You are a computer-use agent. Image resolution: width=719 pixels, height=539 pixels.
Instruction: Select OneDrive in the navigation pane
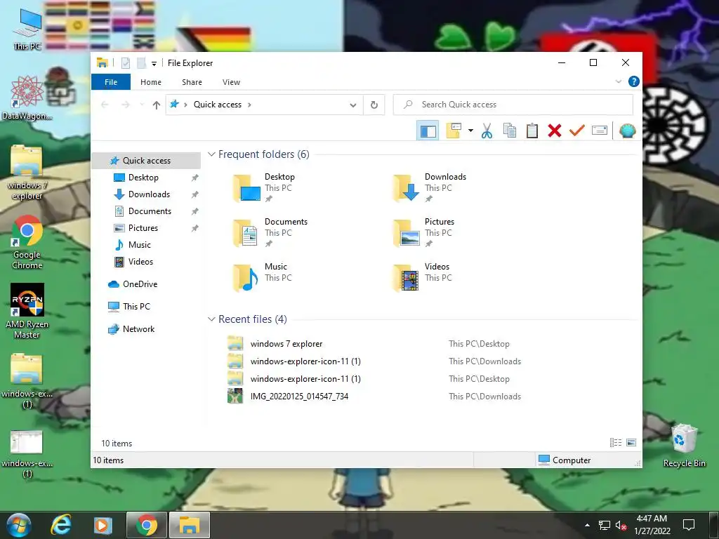pyautogui.click(x=140, y=284)
